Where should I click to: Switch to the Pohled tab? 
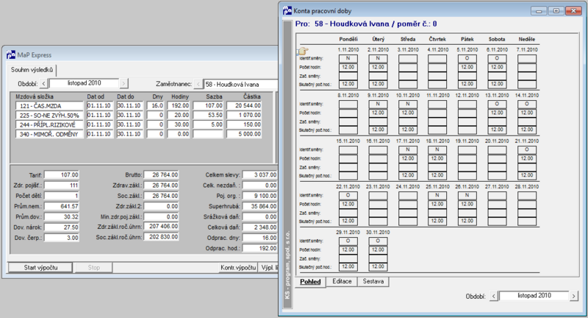(x=310, y=282)
